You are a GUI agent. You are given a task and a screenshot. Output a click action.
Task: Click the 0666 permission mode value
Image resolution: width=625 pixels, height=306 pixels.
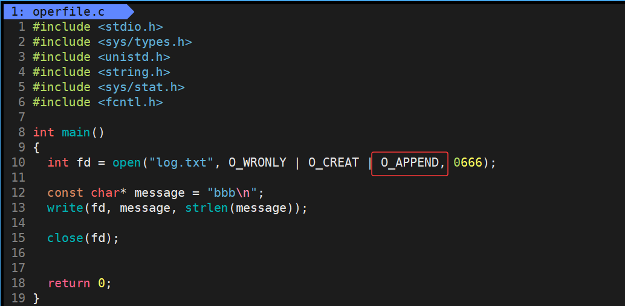[x=467, y=163]
